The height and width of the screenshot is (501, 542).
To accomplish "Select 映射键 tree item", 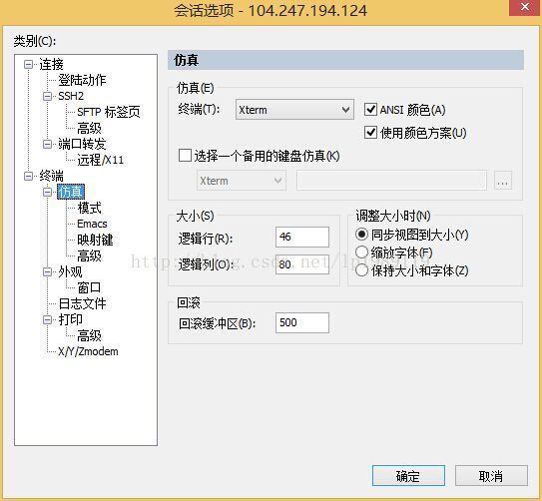I will 95,240.
